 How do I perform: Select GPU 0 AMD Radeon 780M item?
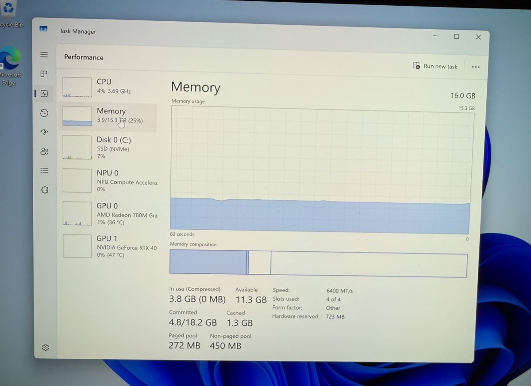click(108, 214)
